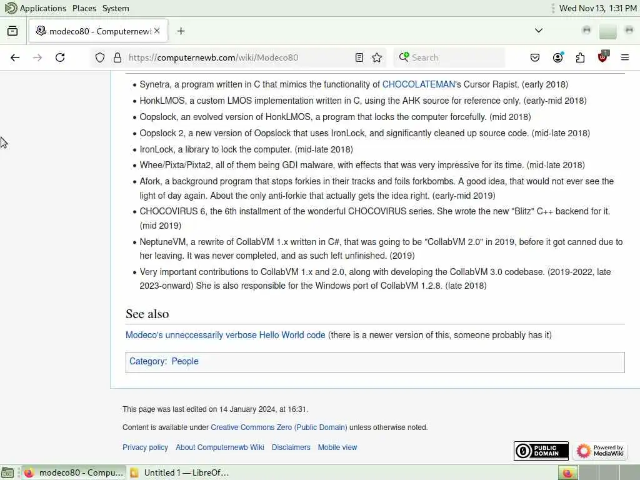Open About Computernewb Wiki link

(219, 447)
